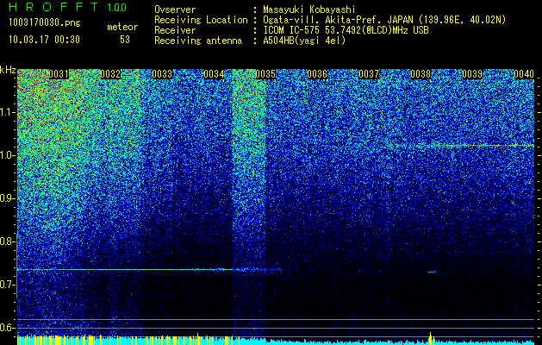Click the HROFFT 1.0.0 title text

67,7
